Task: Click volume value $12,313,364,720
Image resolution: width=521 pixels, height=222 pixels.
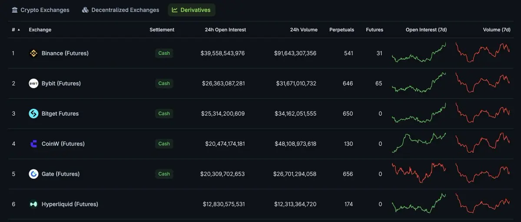Action: click(295, 204)
